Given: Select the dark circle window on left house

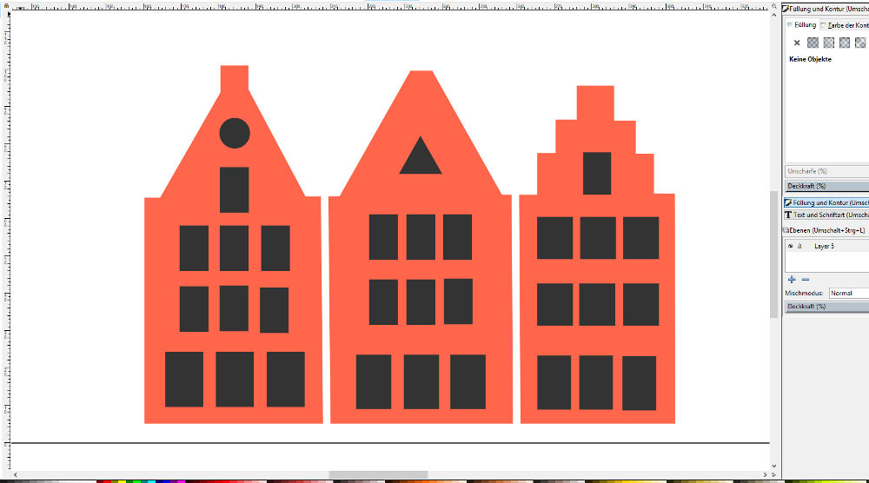Looking at the screenshot, I should click(235, 133).
